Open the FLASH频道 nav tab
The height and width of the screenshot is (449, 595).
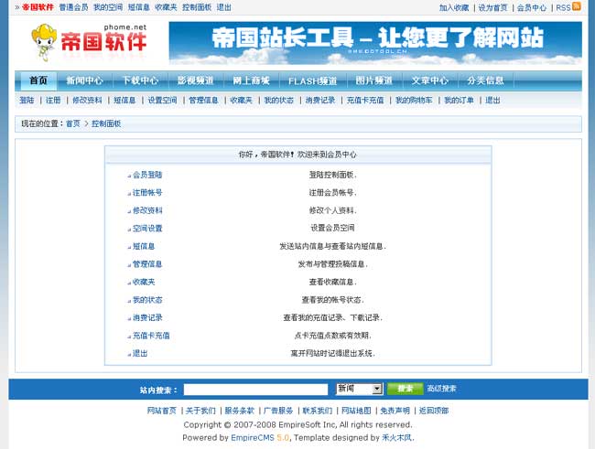click(x=312, y=80)
